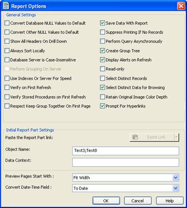The image size is (187, 208).
Task: Tick Verify on First Refresh
Action: pyautogui.click(x=7, y=87)
